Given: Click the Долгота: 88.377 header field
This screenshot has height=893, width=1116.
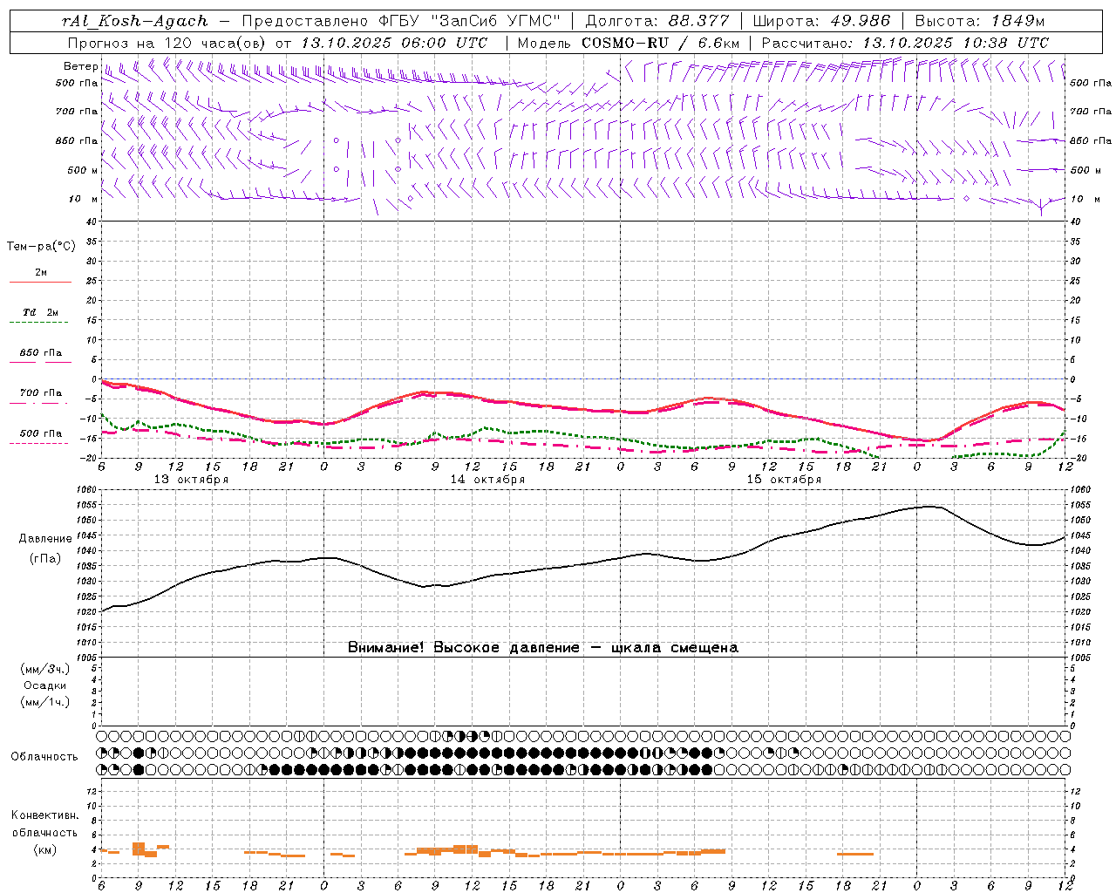Looking at the screenshot, I should click(656, 21).
